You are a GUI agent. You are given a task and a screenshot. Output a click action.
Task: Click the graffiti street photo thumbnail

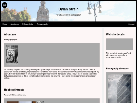pyautogui.click(x=12, y=55)
